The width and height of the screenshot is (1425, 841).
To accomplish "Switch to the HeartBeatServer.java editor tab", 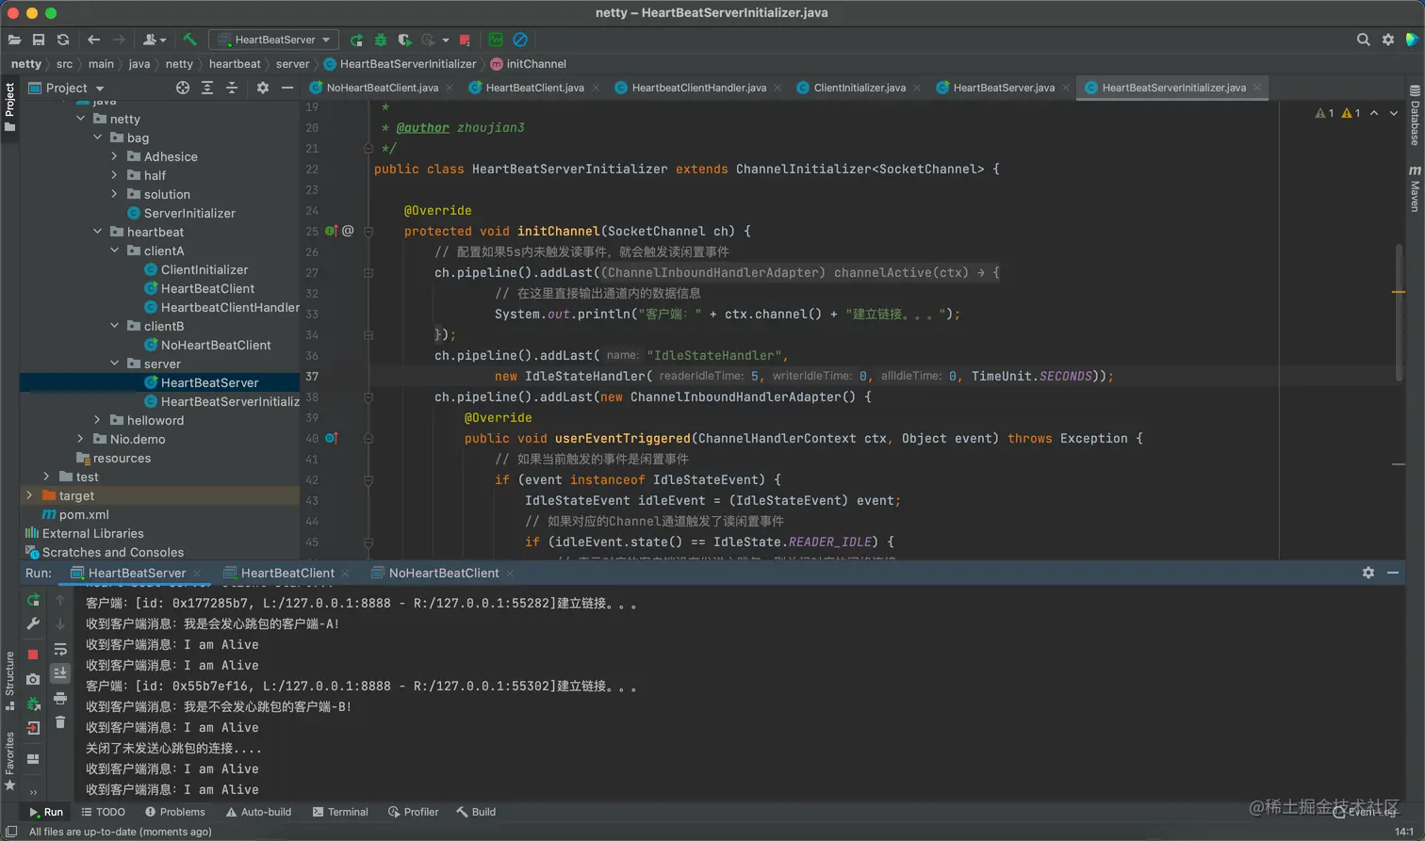I will (x=1003, y=88).
